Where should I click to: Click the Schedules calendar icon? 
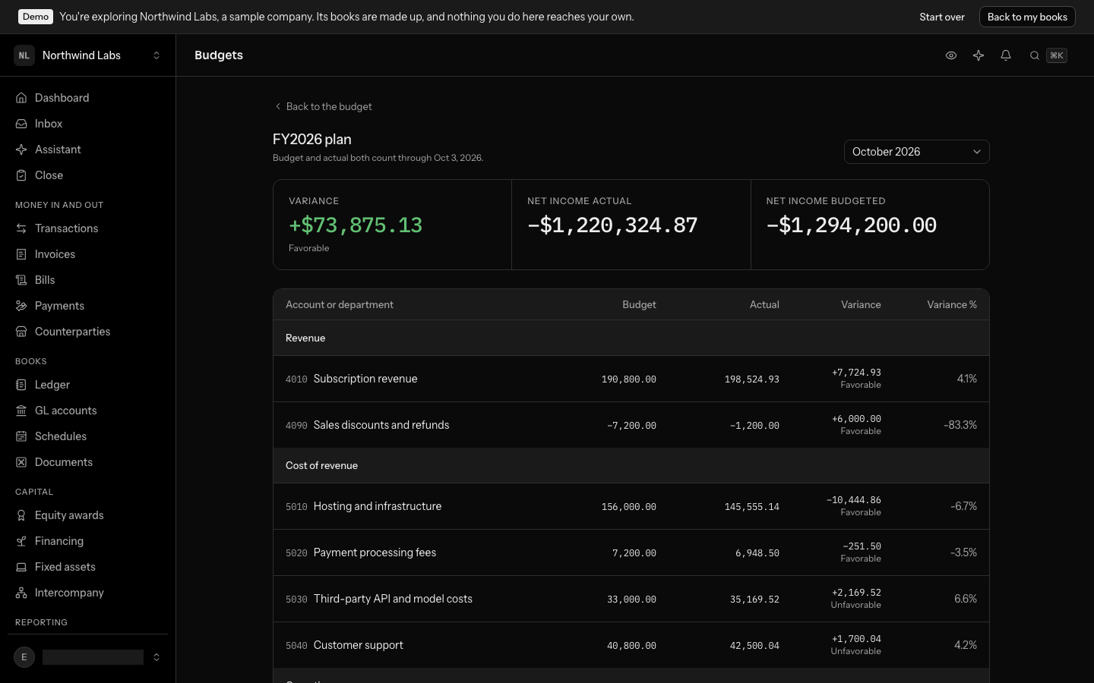click(x=21, y=436)
